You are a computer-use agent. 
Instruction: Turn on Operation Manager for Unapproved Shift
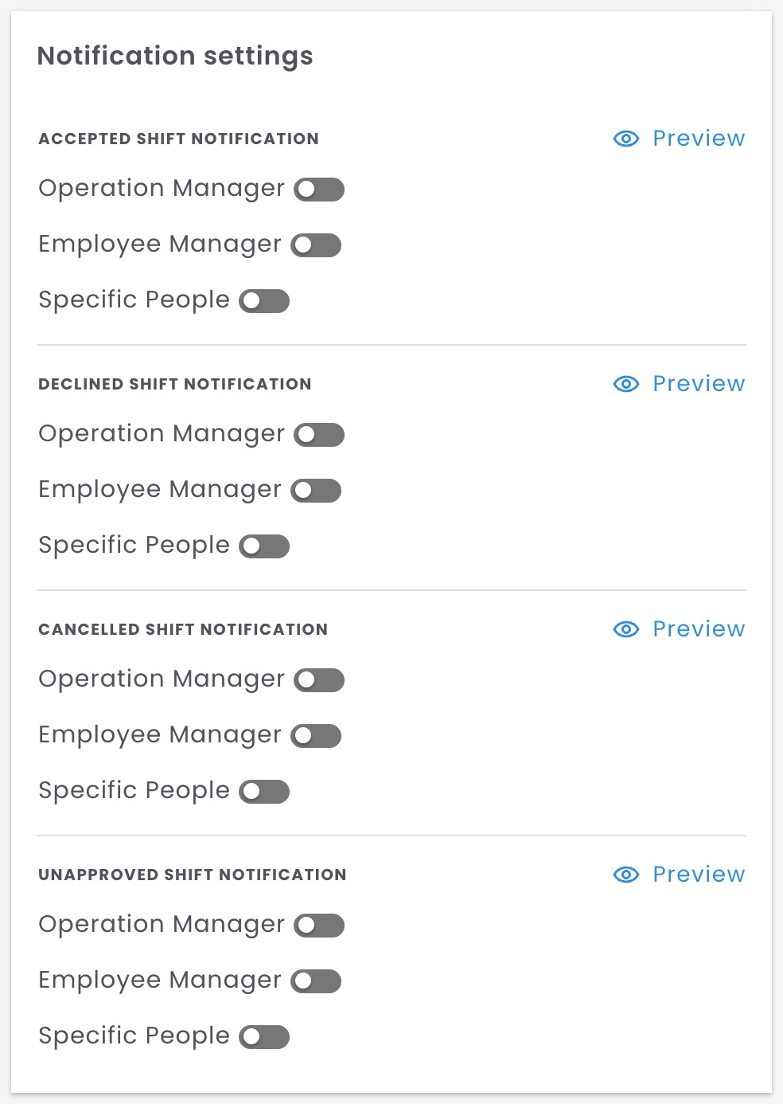click(x=319, y=926)
